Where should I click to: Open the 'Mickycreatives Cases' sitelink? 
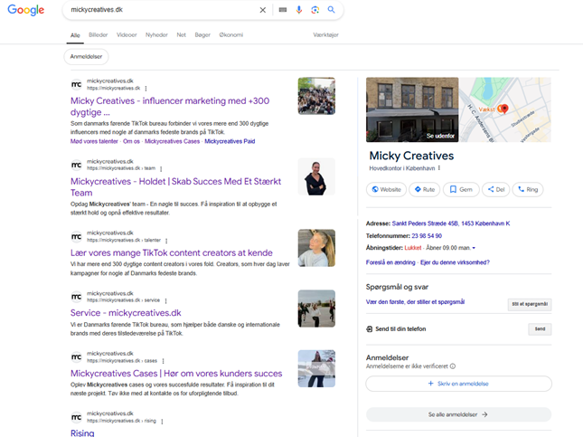coord(172,141)
